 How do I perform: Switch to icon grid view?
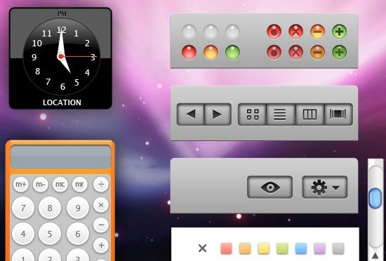253,114
